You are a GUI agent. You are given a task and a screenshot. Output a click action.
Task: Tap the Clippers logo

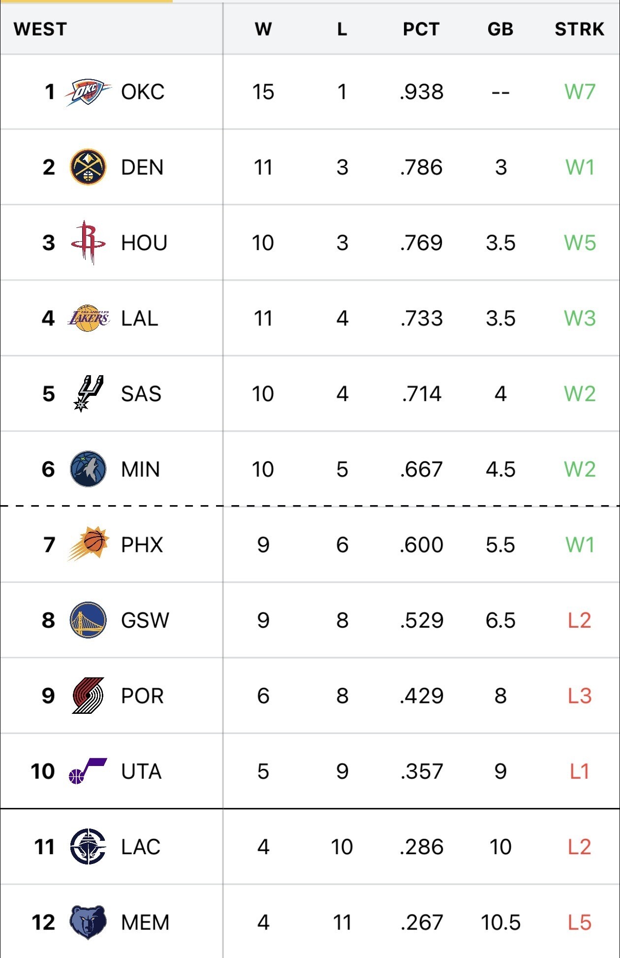point(88,847)
